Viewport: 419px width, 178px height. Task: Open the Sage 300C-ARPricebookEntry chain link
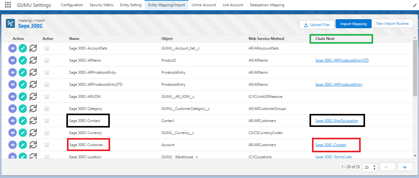pos(339,85)
